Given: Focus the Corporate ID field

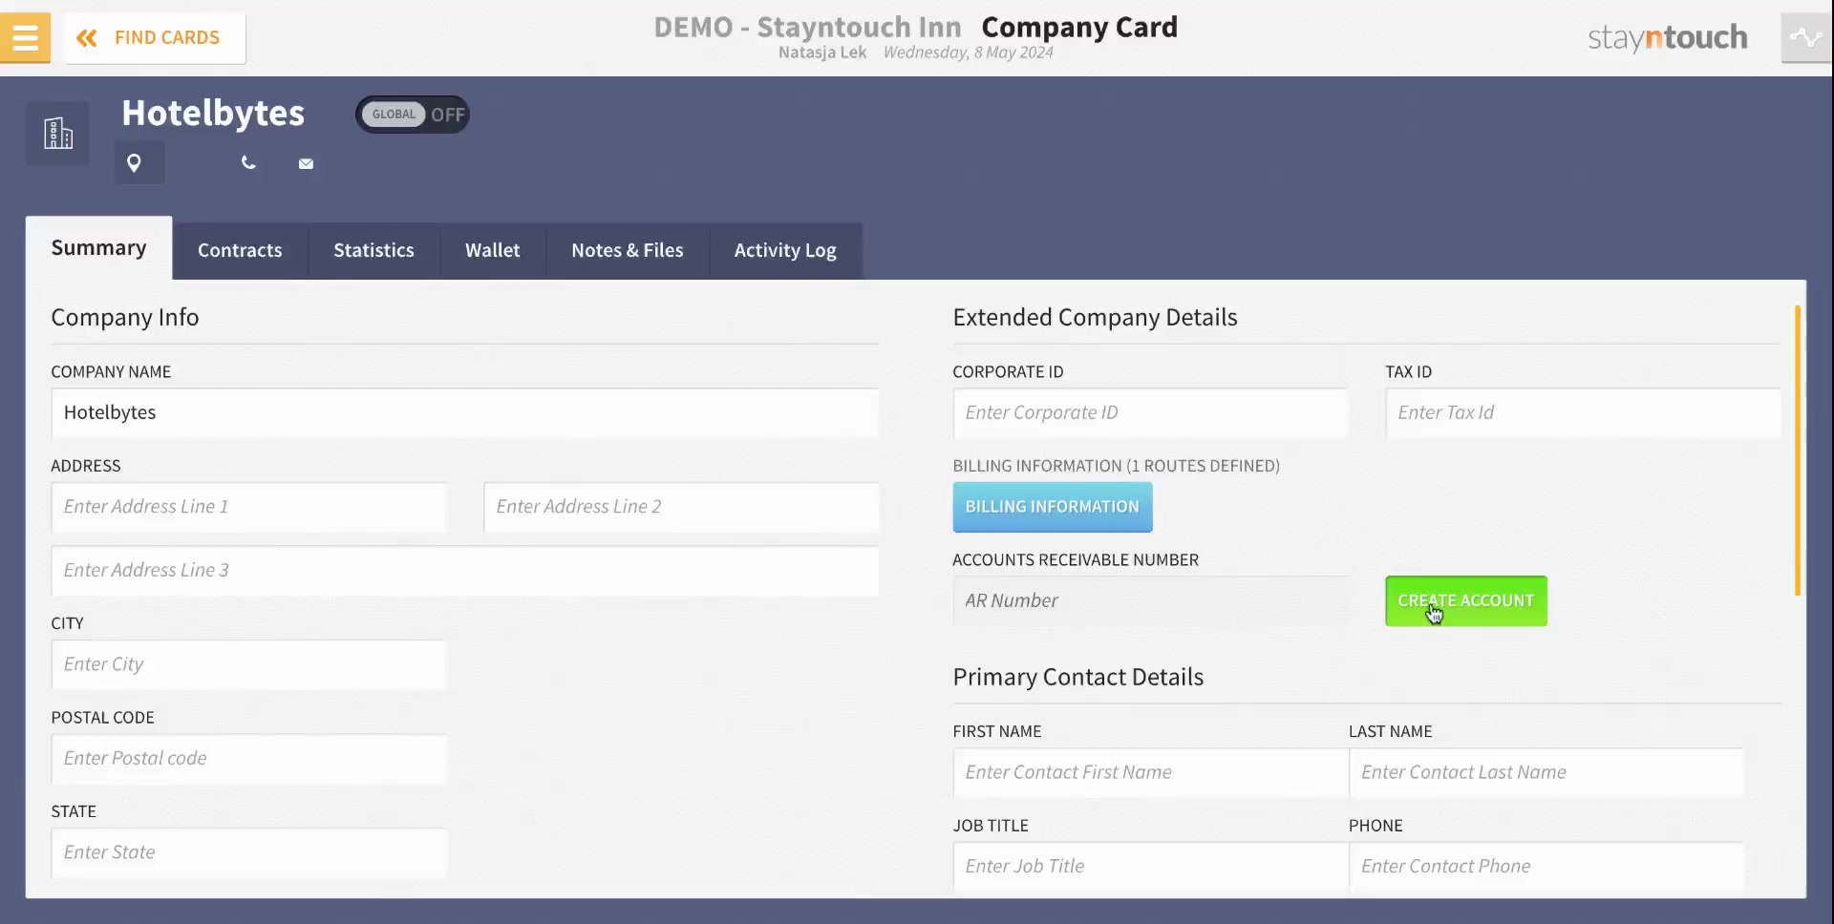Looking at the screenshot, I should [x=1151, y=413].
